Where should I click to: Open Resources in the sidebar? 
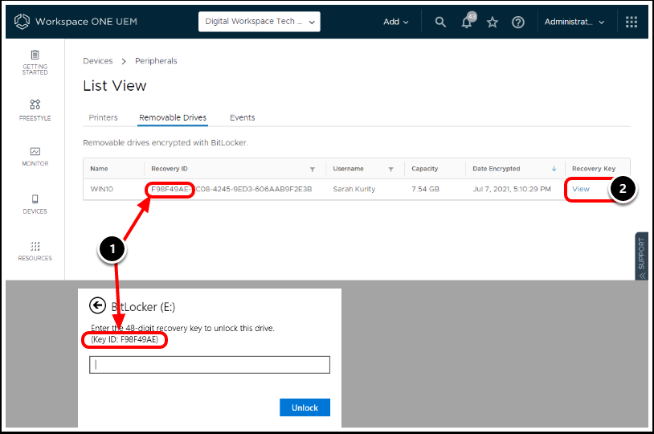click(35, 251)
